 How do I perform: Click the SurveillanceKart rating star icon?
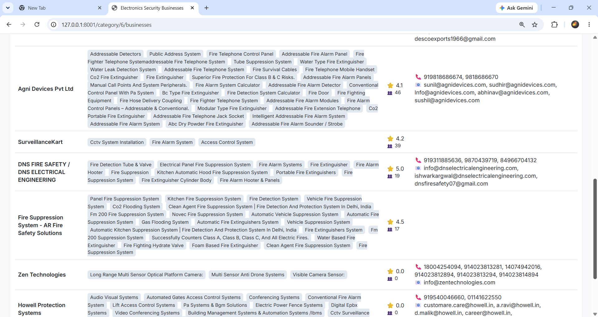(390, 138)
